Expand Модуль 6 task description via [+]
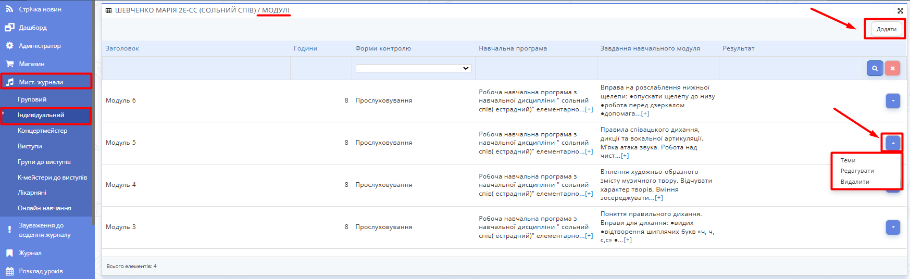910x279 pixels. coord(645,113)
